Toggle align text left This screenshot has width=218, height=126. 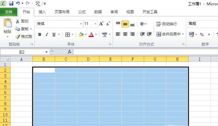click(118, 34)
